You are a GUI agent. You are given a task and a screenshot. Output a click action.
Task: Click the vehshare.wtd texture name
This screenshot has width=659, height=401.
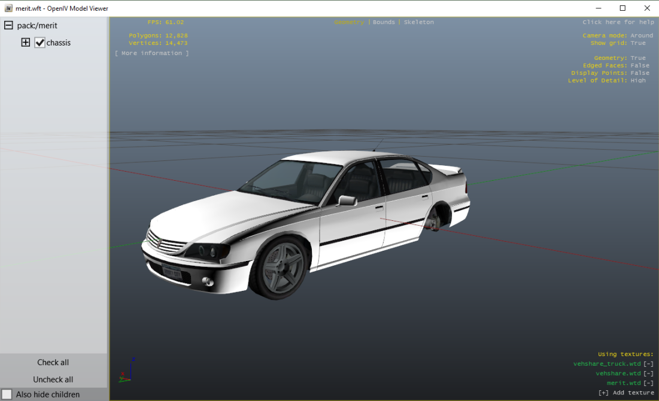coord(618,373)
